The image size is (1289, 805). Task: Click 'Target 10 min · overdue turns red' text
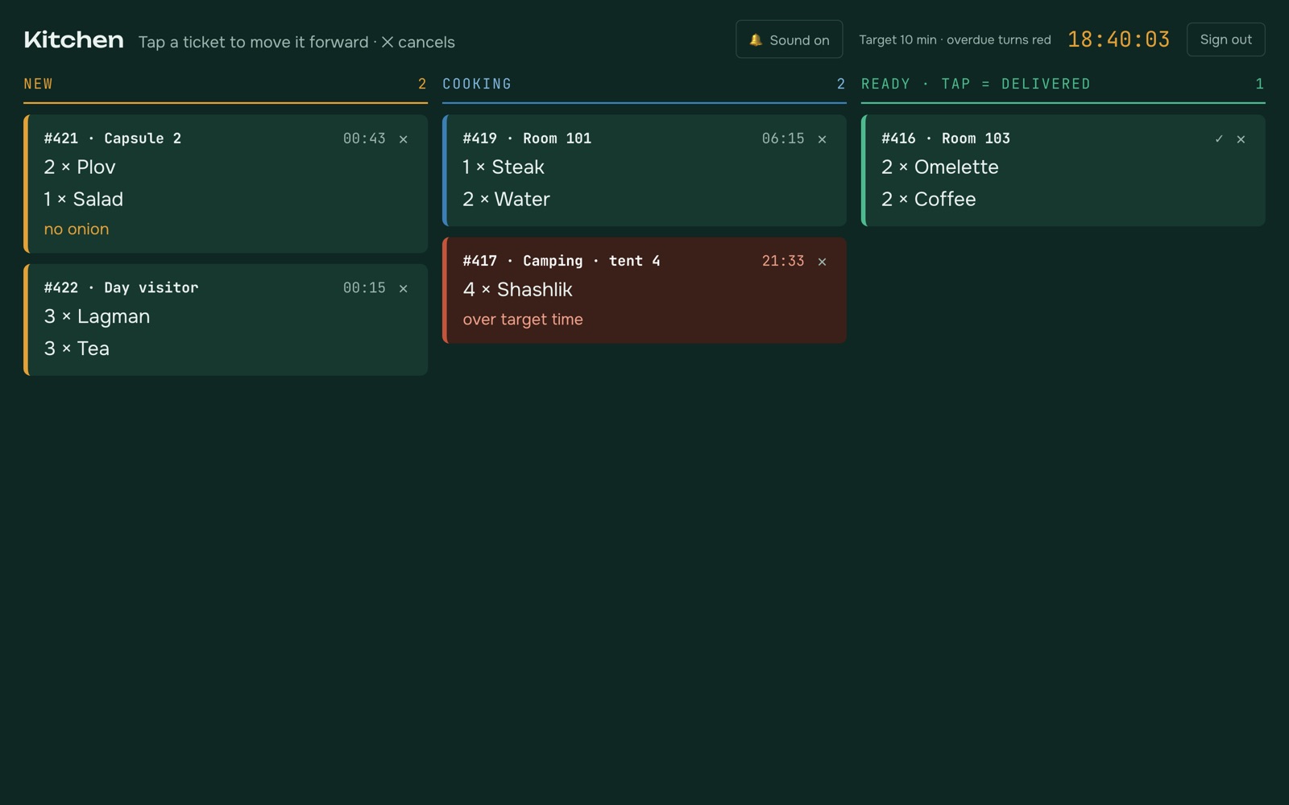955,39
